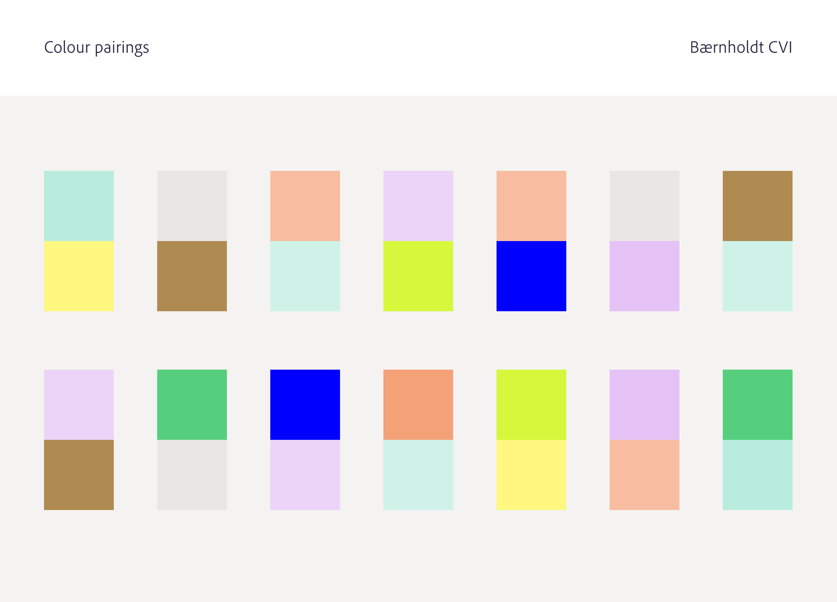Select the mint swatch above the yellow in the top row

(x=79, y=206)
